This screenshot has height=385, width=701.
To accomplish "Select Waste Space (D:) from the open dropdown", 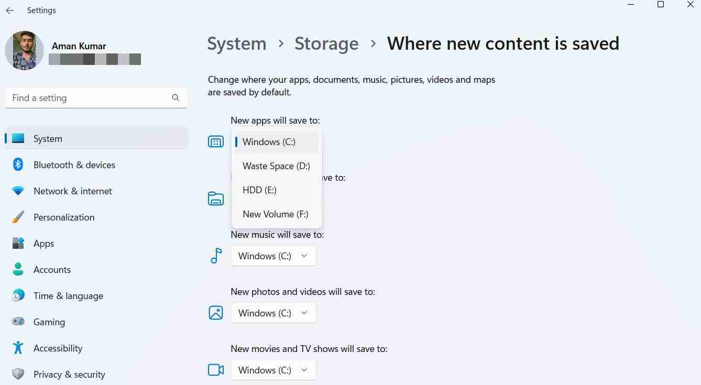I will [276, 166].
